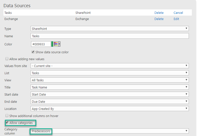
Task: Open the Title dropdown showing Task Name
Action: tap(110, 87)
